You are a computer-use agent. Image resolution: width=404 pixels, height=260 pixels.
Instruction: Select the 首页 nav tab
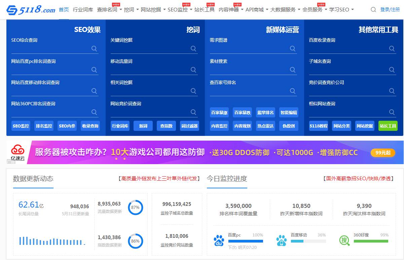[x=64, y=10]
